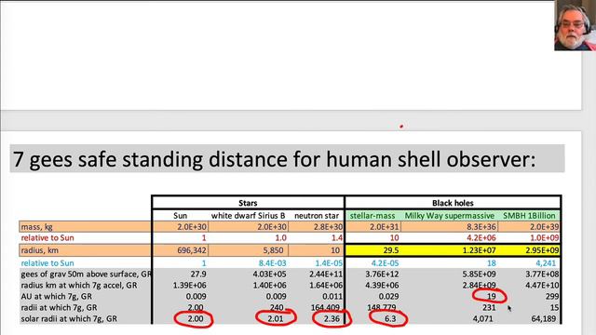Click the 'Stars' group header
596x335 pixels.
coord(248,203)
